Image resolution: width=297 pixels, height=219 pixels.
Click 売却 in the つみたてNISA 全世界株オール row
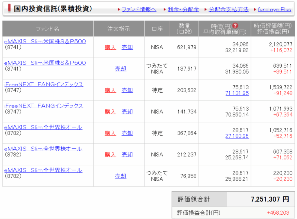[120, 175]
